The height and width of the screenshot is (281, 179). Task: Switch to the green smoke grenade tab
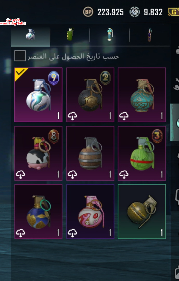click(x=71, y=34)
